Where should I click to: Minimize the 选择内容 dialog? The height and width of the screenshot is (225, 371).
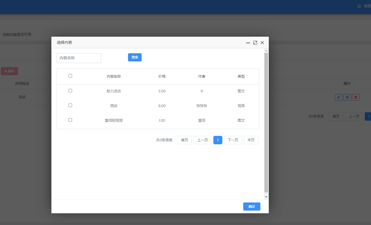click(x=248, y=43)
